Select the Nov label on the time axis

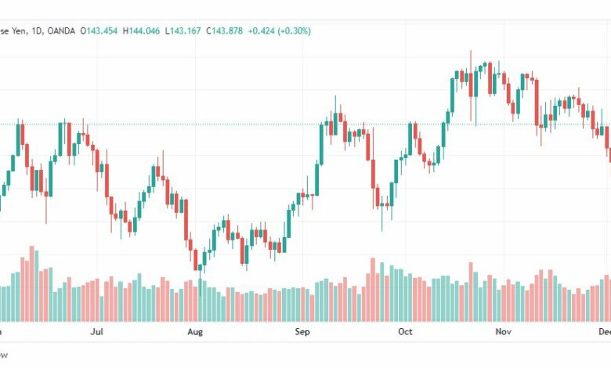(x=503, y=332)
